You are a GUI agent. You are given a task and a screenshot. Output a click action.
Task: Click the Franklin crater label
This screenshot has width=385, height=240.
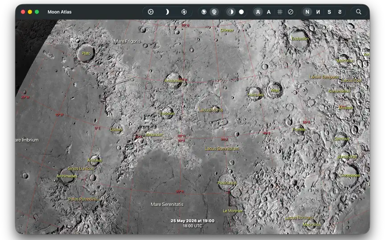point(299,129)
